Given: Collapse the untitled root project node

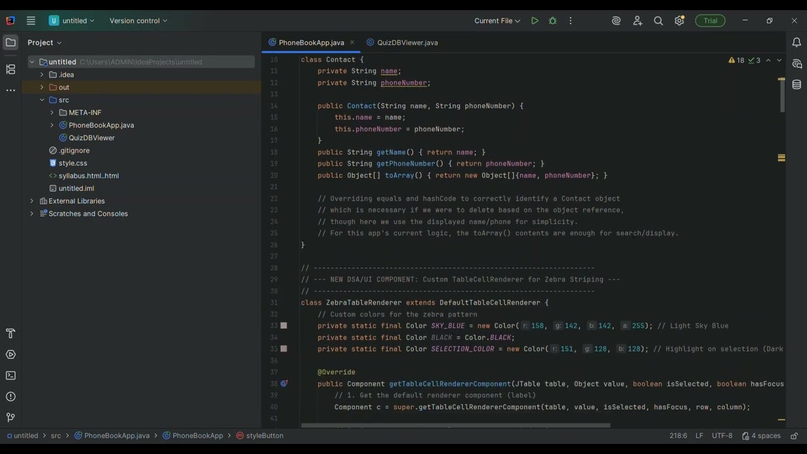Looking at the screenshot, I should (x=32, y=62).
